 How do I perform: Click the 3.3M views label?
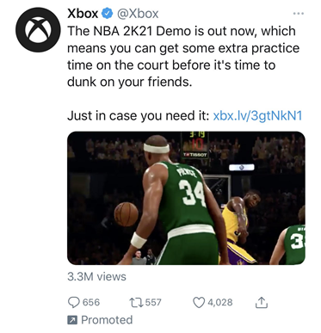96,276
